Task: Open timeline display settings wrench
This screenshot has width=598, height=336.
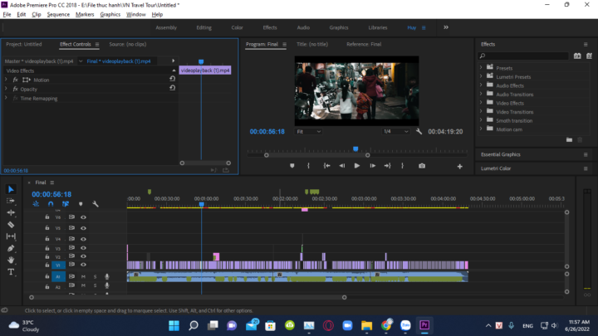Action: tap(96, 204)
